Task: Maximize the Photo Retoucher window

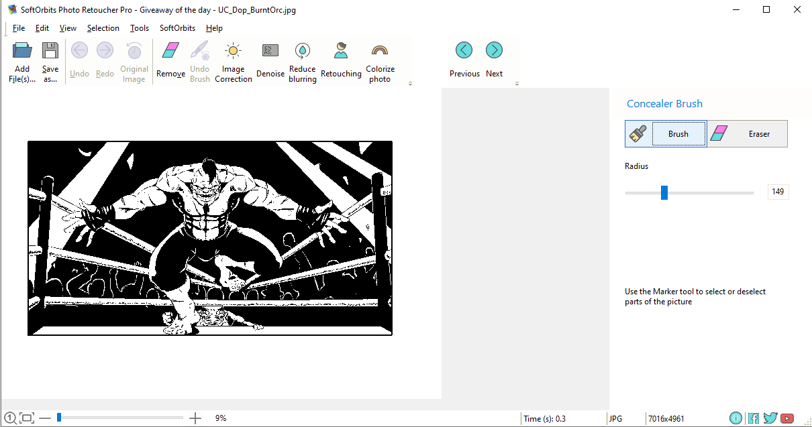Action: point(766,9)
